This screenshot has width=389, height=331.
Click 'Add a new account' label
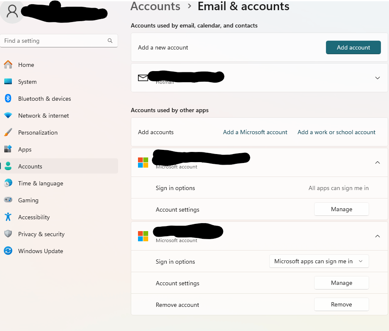[163, 47]
